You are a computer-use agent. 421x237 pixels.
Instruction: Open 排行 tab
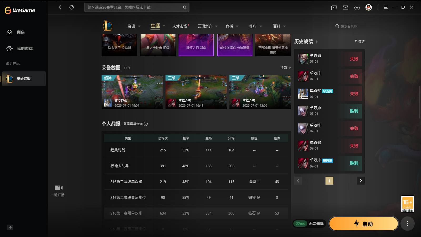(253, 26)
